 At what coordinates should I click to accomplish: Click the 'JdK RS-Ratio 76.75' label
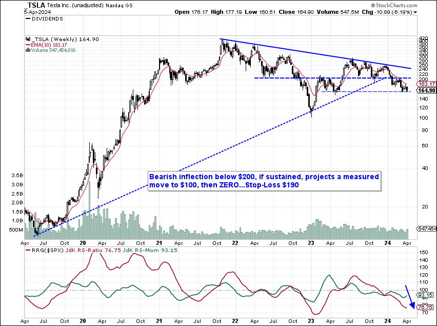click(93, 250)
